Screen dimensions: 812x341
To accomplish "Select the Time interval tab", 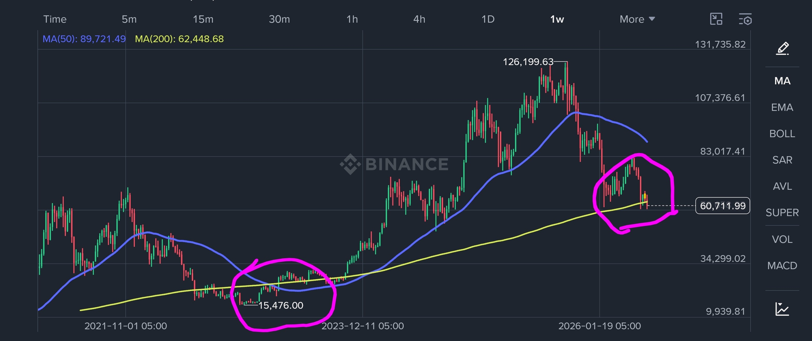I will (55, 19).
